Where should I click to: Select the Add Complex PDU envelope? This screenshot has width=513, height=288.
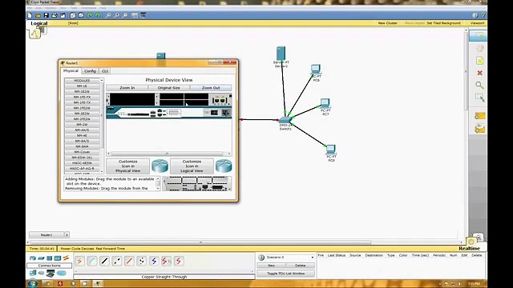click(x=479, y=129)
